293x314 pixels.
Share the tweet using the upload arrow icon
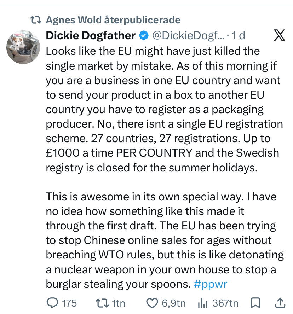point(280,303)
